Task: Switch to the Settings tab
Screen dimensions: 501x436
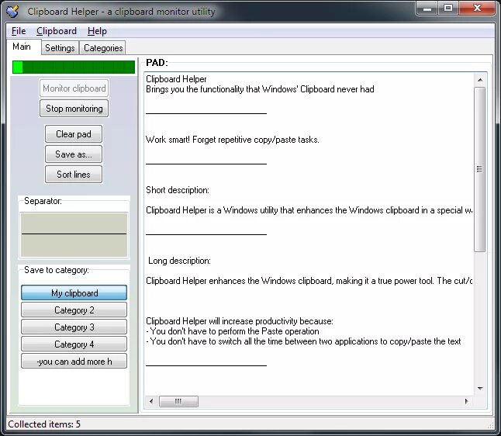Action: 60,48
